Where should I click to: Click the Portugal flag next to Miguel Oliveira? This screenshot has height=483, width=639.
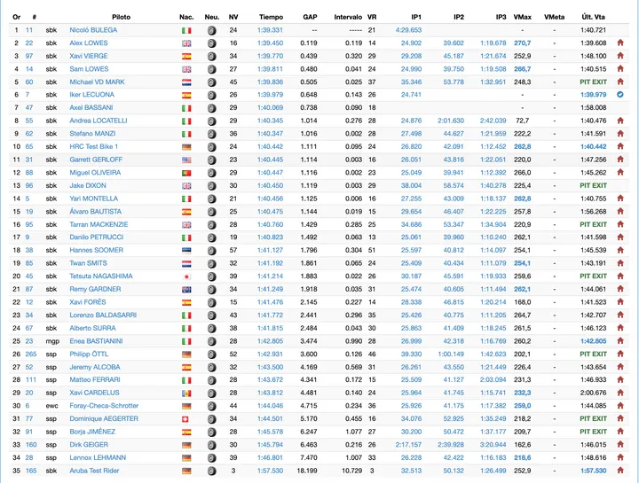tap(186, 173)
